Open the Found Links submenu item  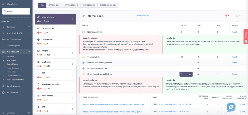[11, 72]
